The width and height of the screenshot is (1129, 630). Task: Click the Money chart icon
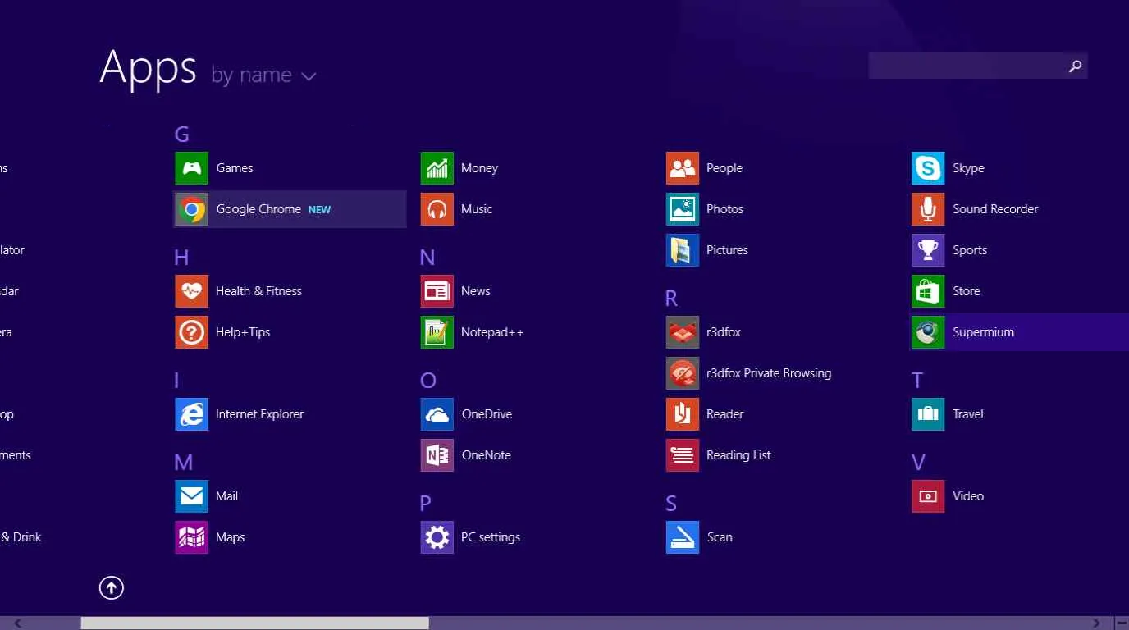[x=437, y=168]
